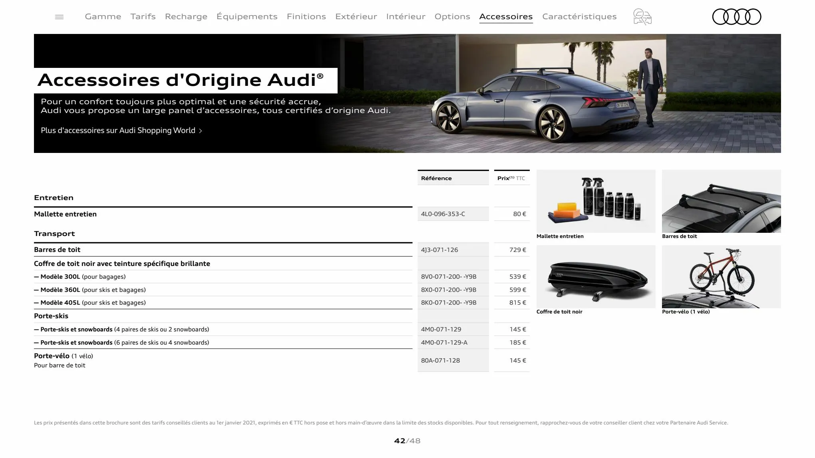Click the Audi logo icon top right
The height and width of the screenshot is (458, 815).
tap(736, 17)
